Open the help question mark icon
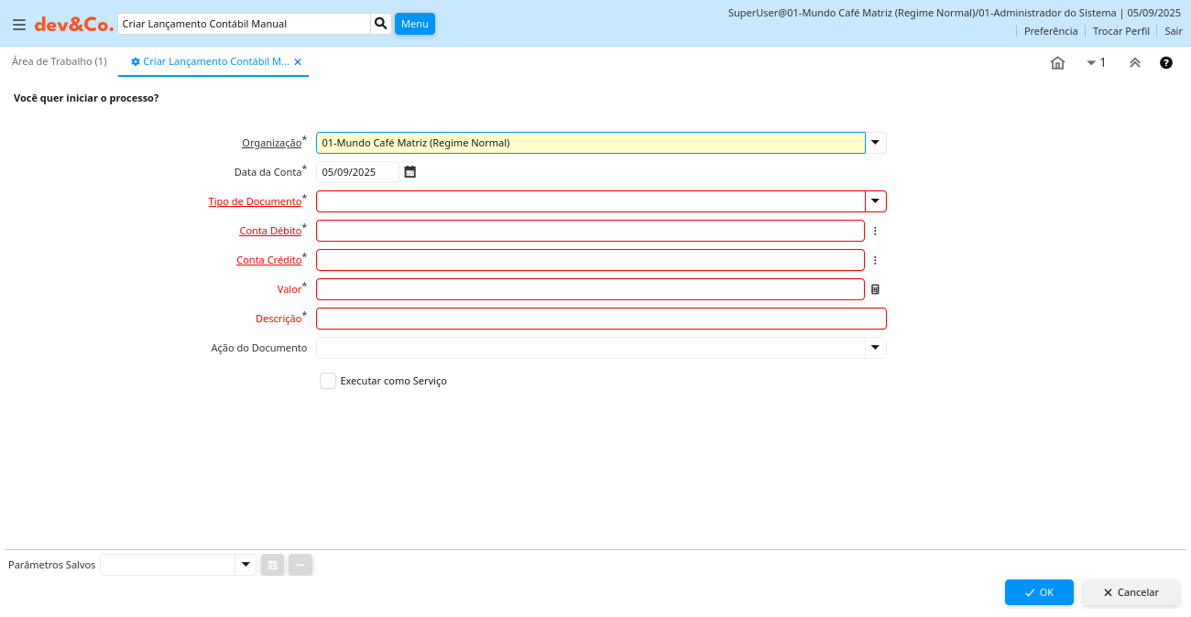The height and width of the screenshot is (617, 1191). tap(1166, 63)
